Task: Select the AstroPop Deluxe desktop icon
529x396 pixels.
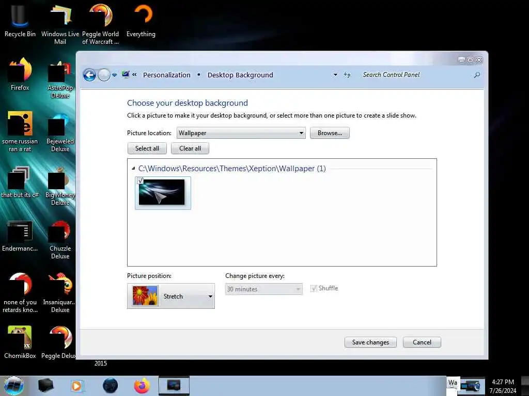Action: (60, 78)
